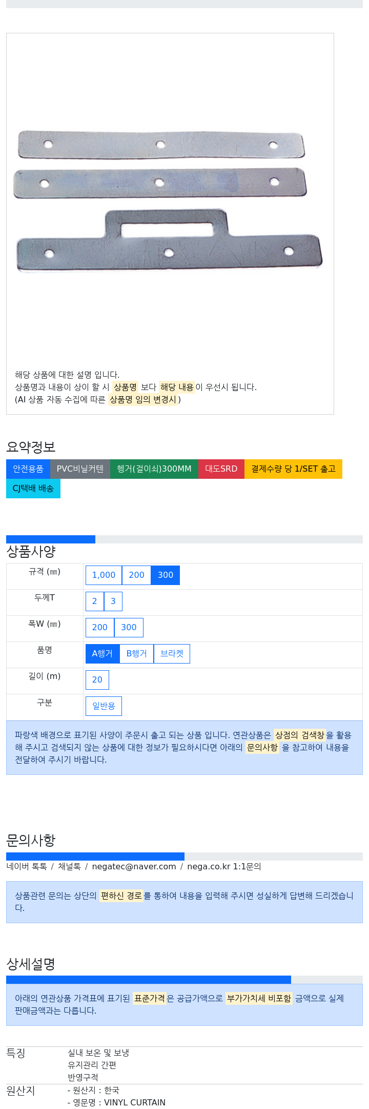Image resolution: width=369 pixels, height=1109 pixels.
Task: Select width 300 in 폭W row
Action: coord(129,628)
